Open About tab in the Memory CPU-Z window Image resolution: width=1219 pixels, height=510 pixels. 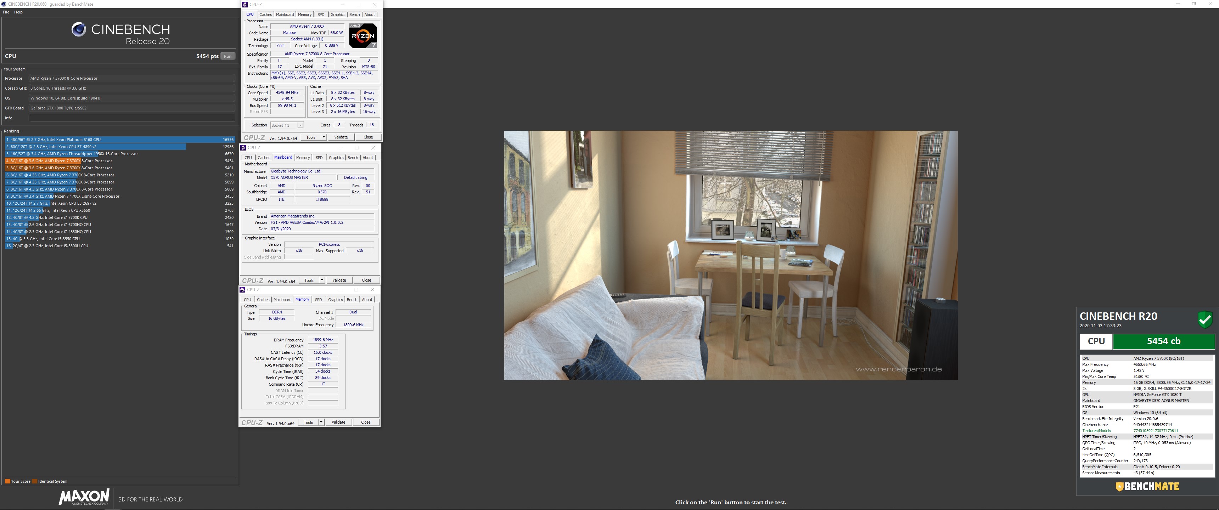click(367, 300)
